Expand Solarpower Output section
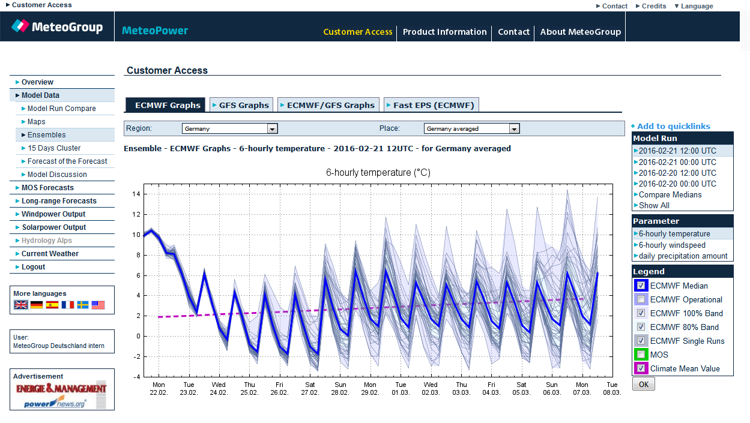The width and height of the screenshot is (750, 423). coord(62,227)
